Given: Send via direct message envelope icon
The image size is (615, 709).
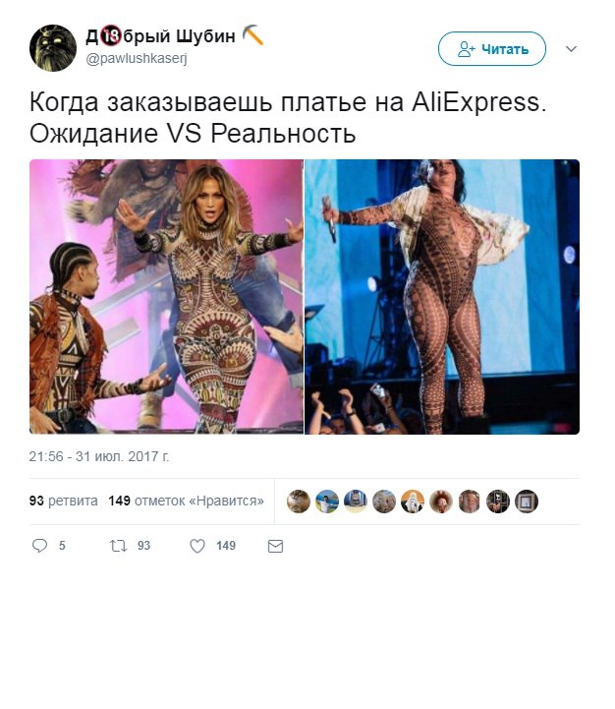Looking at the screenshot, I should click(275, 546).
